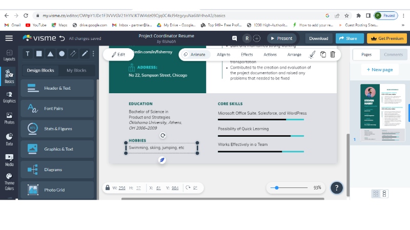The width and height of the screenshot is (410, 230).
Task: Toggle the aspect ratio lock icon
Action: tap(108, 188)
